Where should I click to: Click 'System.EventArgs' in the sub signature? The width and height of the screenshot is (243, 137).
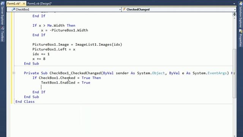(210, 73)
